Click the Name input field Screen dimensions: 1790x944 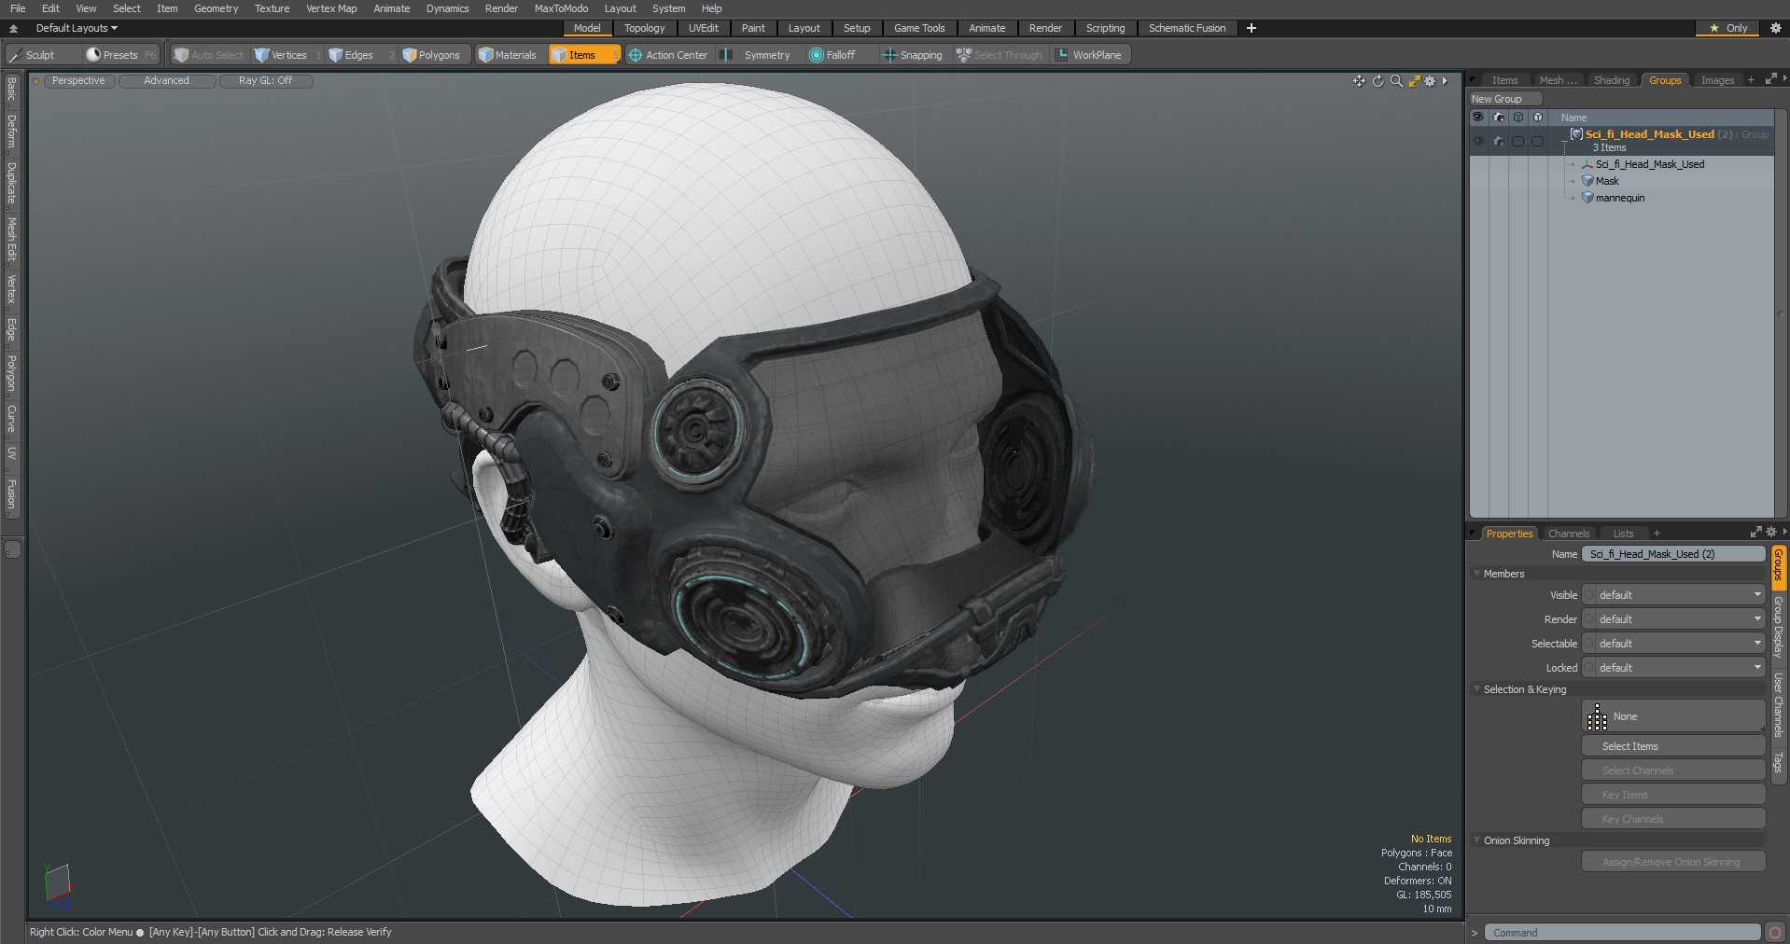coord(1673,554)
